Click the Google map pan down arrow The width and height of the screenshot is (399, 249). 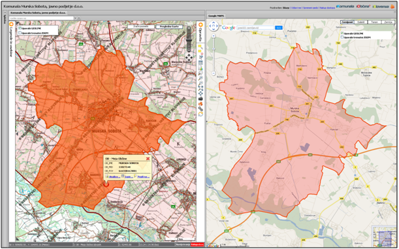click(214, 29)
